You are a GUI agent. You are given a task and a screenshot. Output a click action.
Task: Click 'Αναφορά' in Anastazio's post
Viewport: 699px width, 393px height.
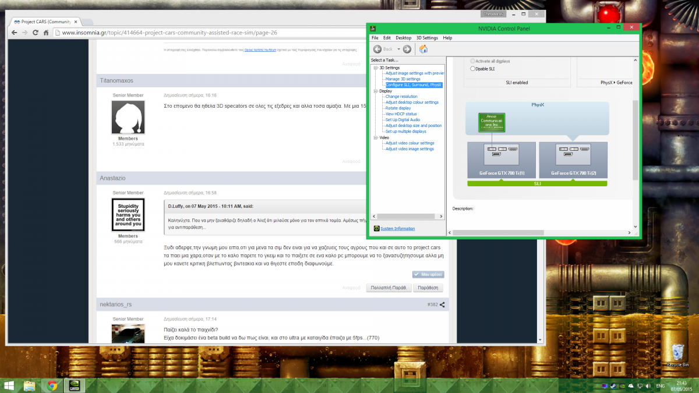351,288
